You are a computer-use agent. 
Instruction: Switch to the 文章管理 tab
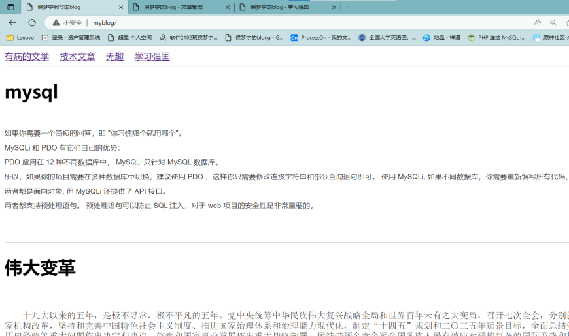point(181,7)
